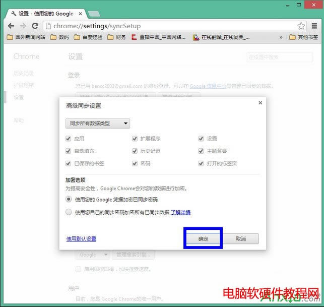
Task: Click the 使用默认设置 link
Action: tap(81, 239)
